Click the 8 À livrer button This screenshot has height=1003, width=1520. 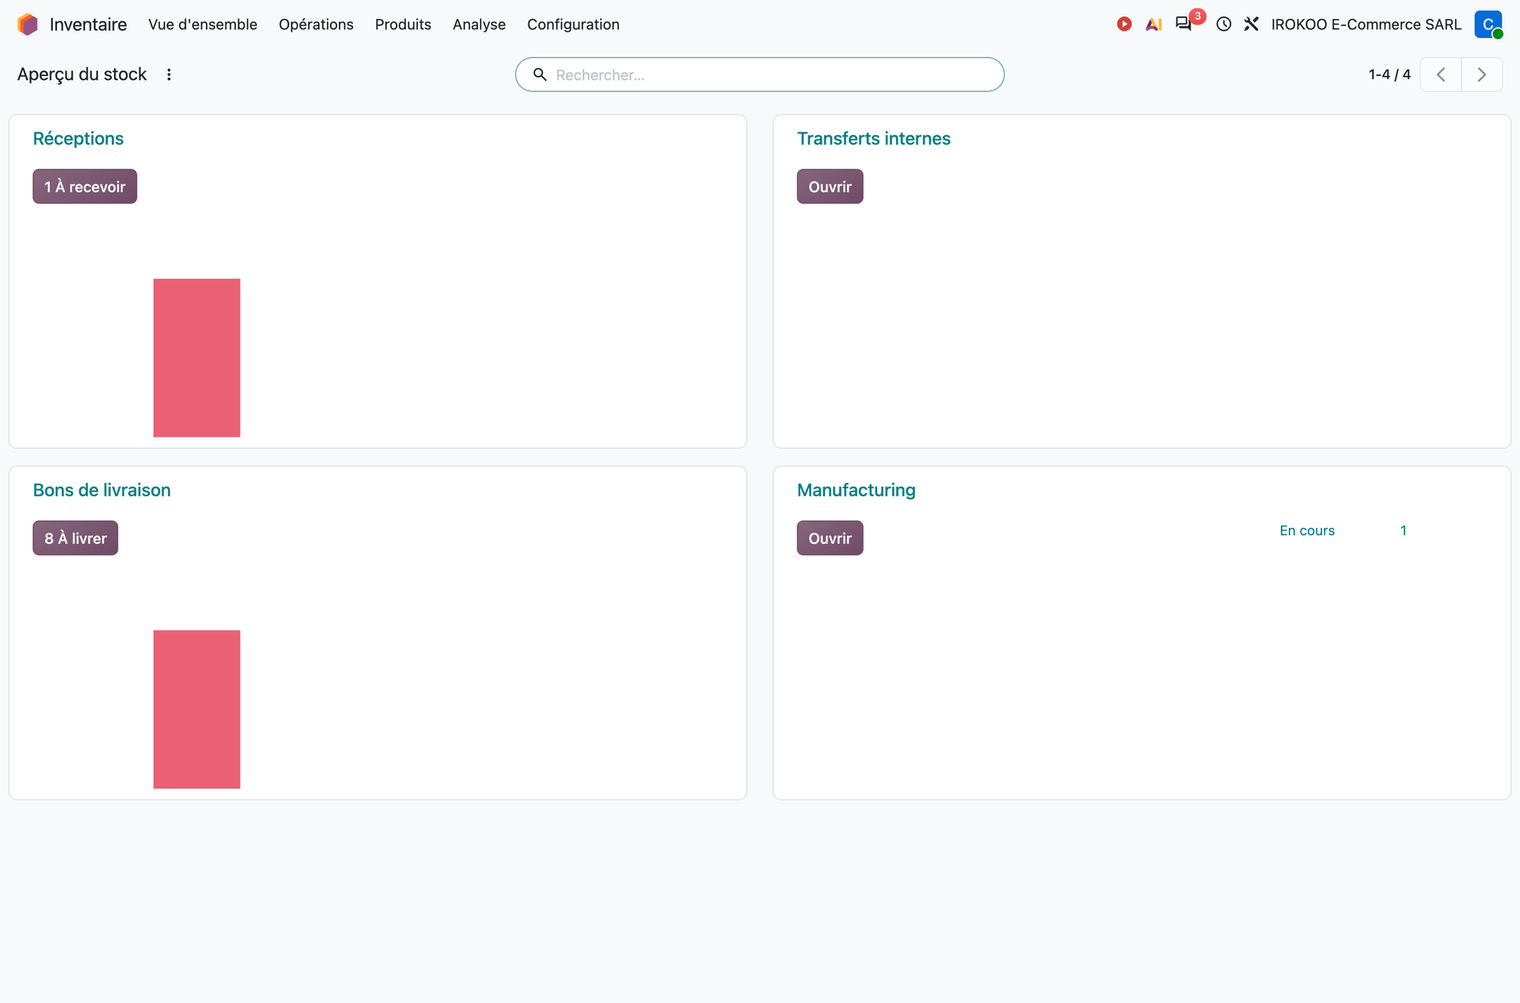[x=75, y=538]
